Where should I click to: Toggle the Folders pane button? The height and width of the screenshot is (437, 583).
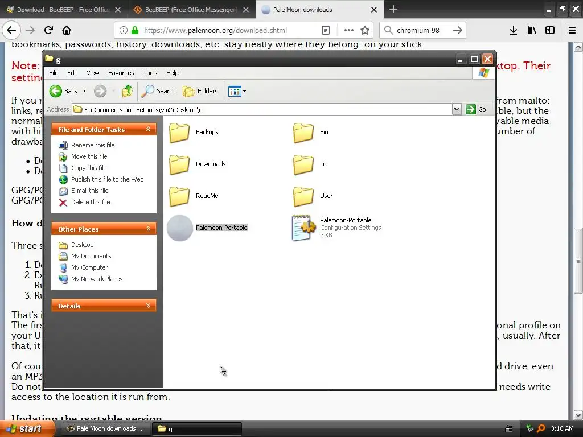[x=200, y=91]
